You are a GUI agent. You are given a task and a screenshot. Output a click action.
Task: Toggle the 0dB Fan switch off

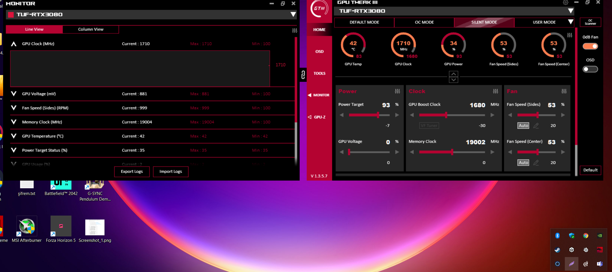click(590, 46)
